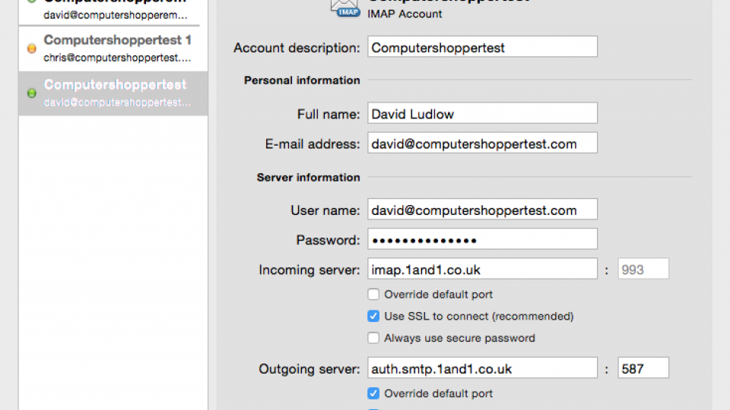Enable Always use secure password
730x410 pixels.
(373, 338)
